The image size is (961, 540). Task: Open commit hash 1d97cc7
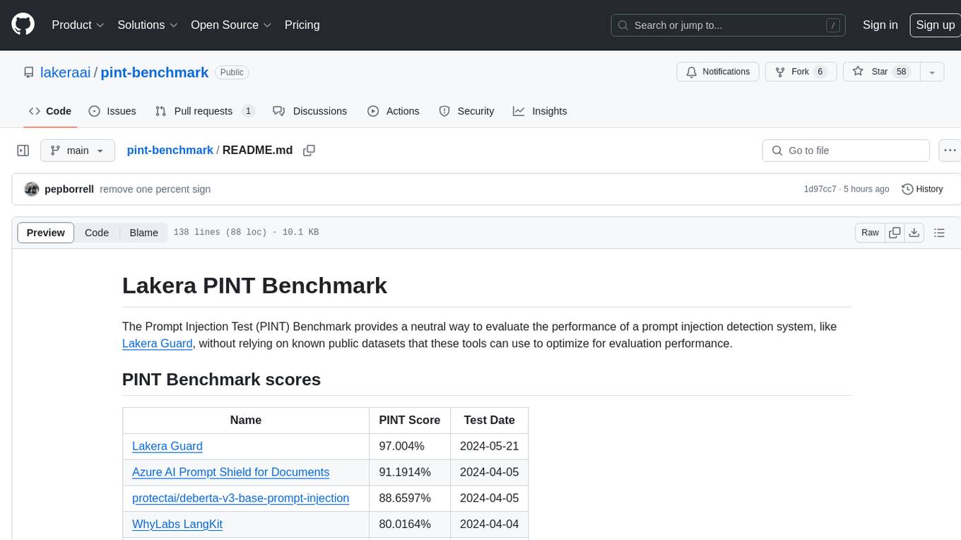click(x=820, y=189)
